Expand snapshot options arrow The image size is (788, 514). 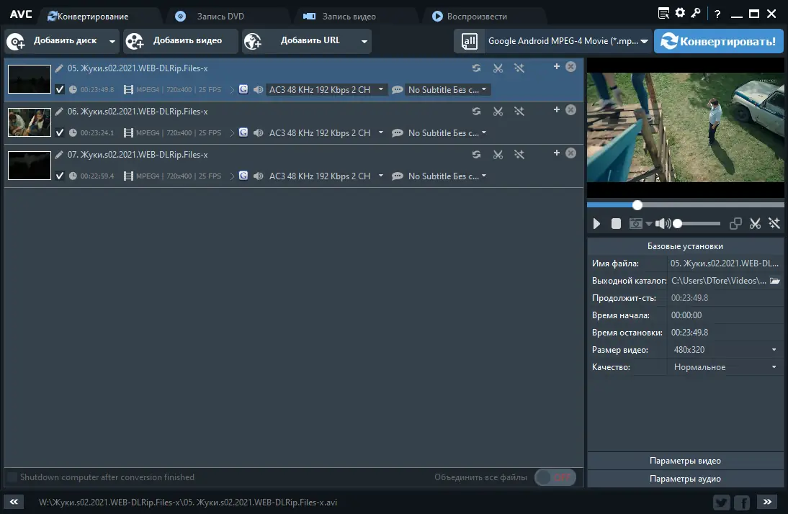pos(649,224)
